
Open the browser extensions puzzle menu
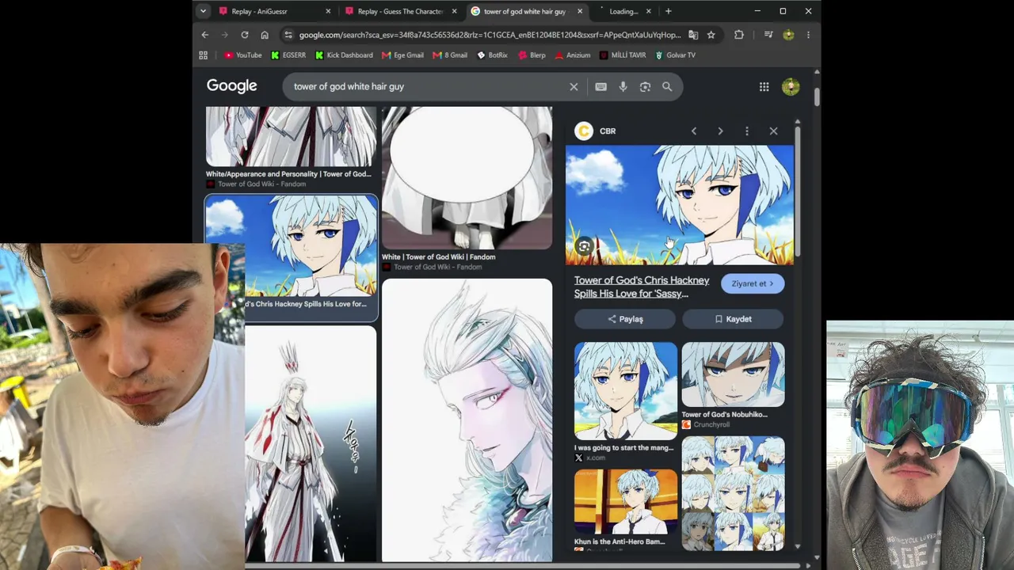pyautogui.click(x=739, y=35)
